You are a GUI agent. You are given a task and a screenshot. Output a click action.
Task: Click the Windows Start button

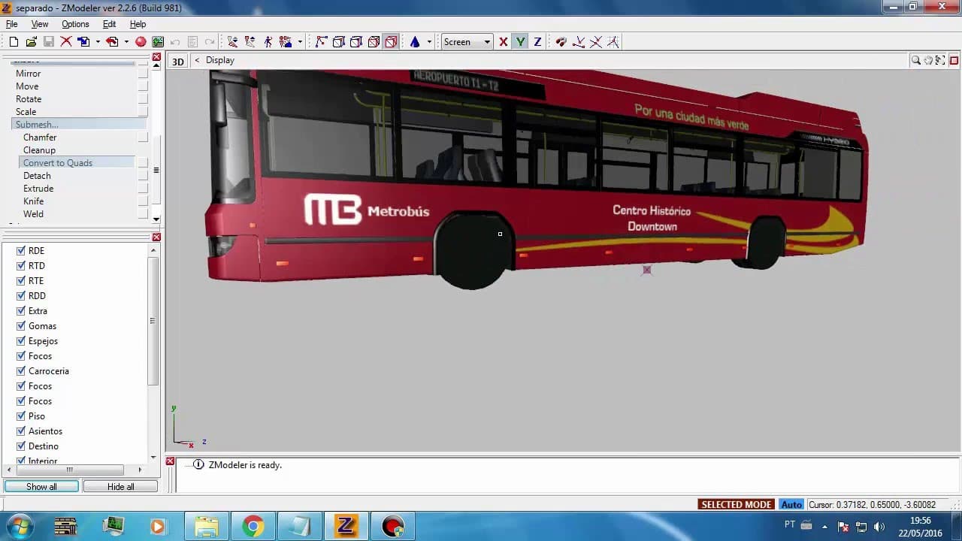[x=18, y=526]
